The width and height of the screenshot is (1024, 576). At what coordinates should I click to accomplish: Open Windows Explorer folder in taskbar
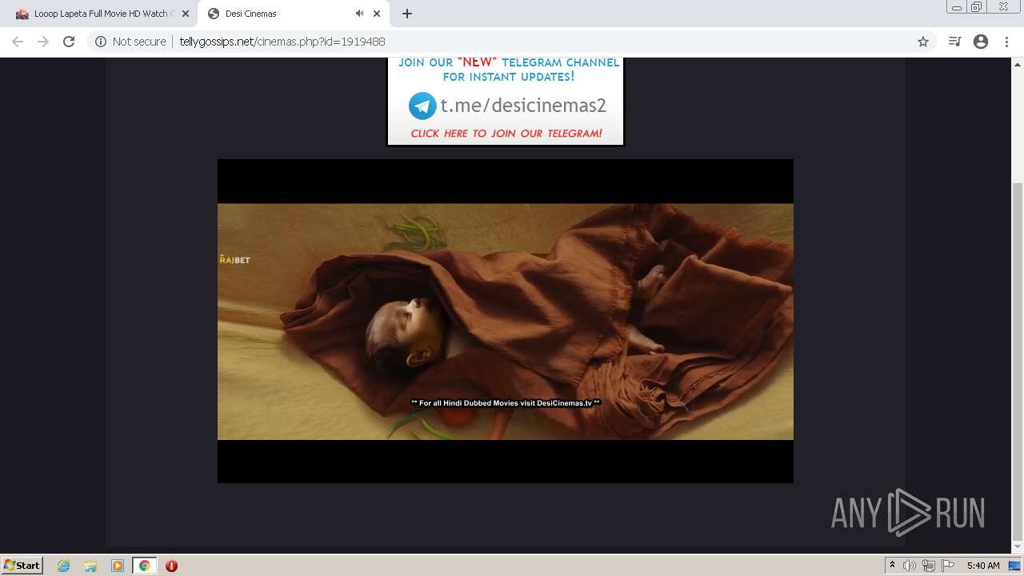(90, 566)
